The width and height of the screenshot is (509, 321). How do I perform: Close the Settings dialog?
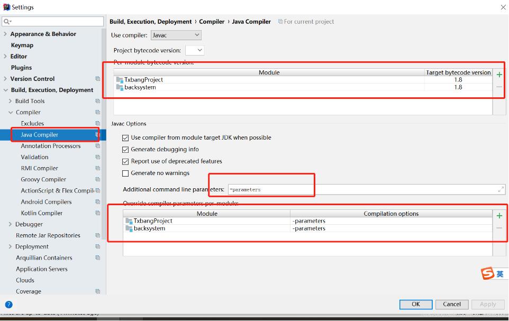(503, 7)
